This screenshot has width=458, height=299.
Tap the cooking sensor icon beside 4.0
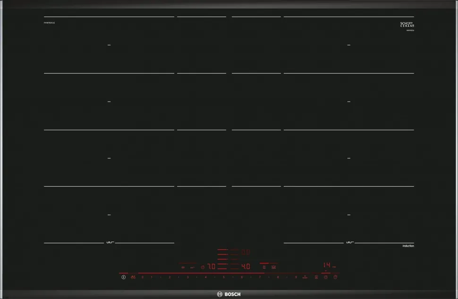pyautogui.click(x=264, y=267)
